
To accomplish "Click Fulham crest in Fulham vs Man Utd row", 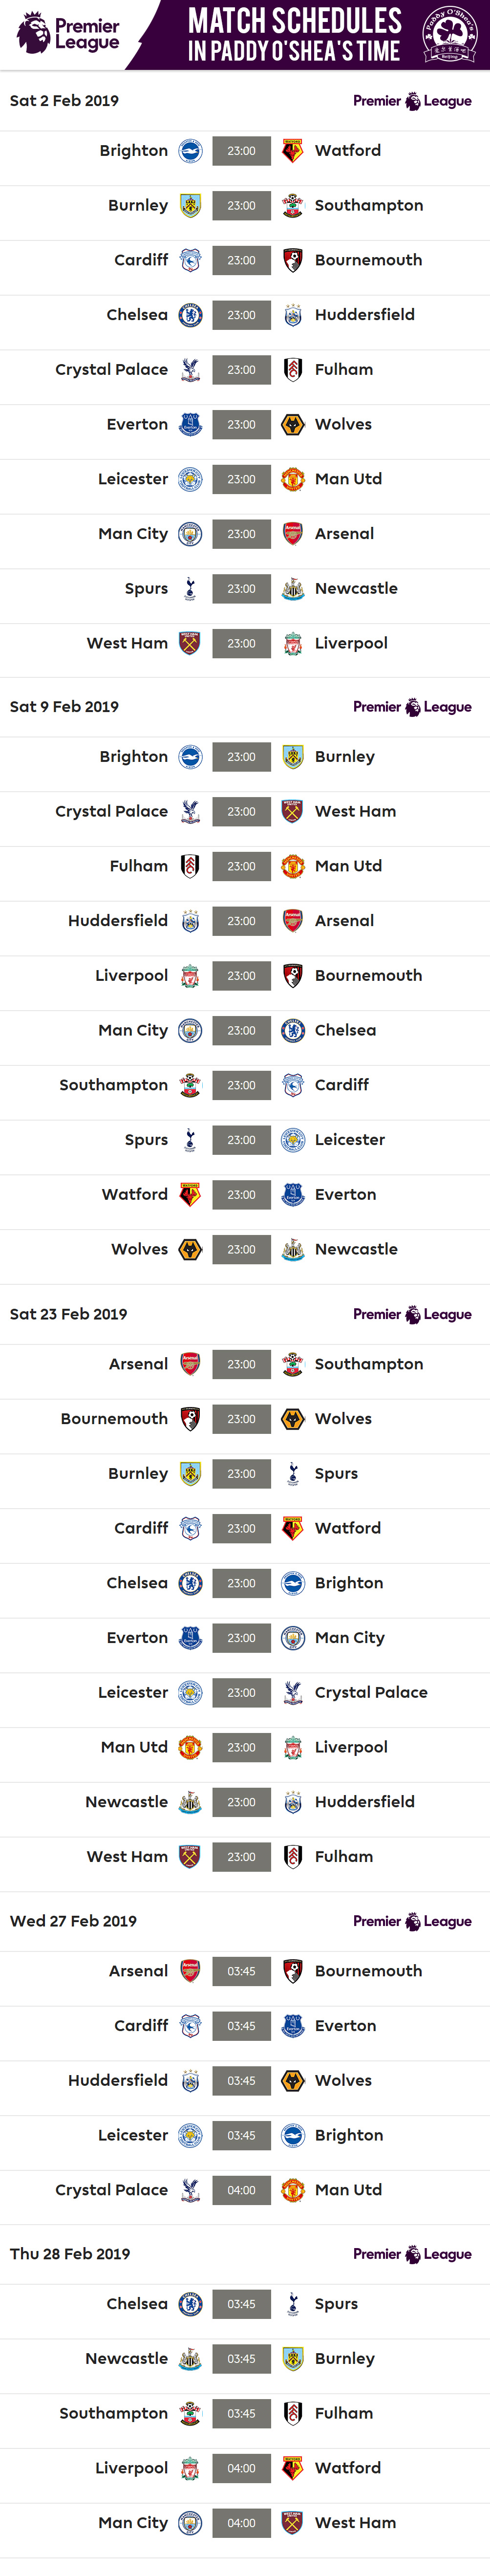I will (190, 866).
